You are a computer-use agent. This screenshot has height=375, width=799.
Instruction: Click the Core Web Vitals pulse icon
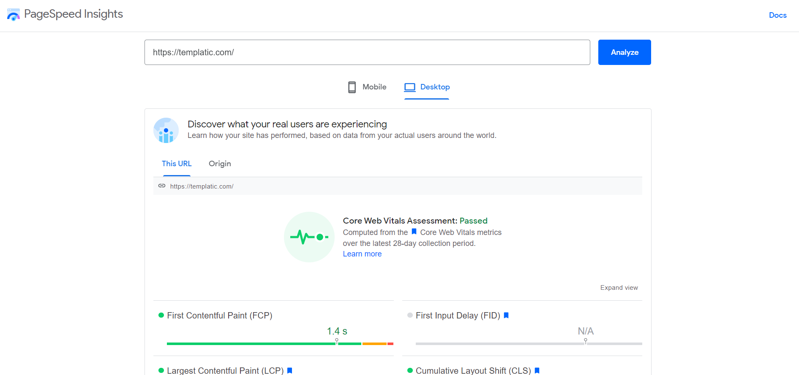(x=309, y=237)
